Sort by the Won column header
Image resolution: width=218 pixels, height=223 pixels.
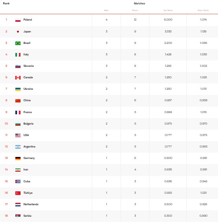click(106, 10)
